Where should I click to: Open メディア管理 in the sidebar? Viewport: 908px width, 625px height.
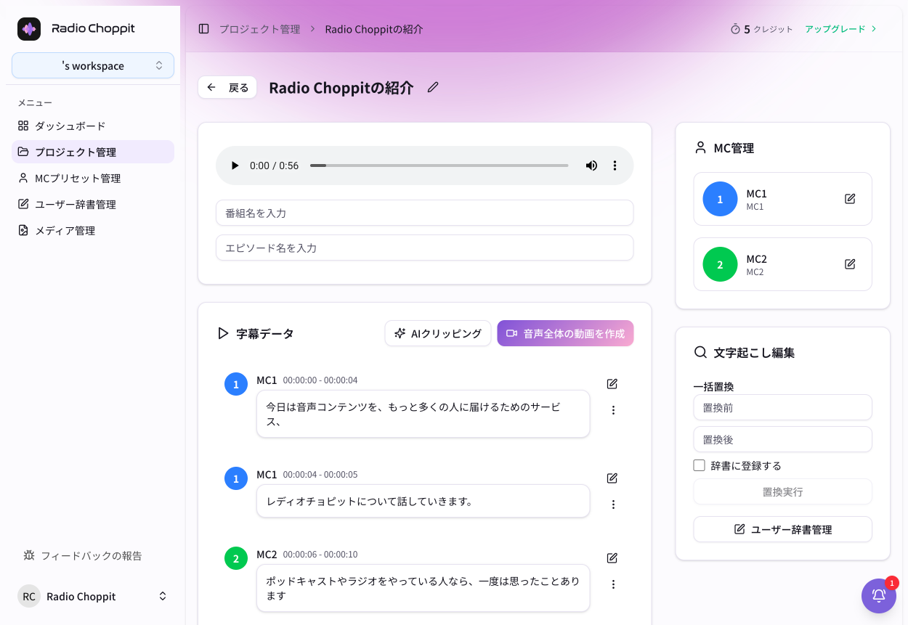93,230
